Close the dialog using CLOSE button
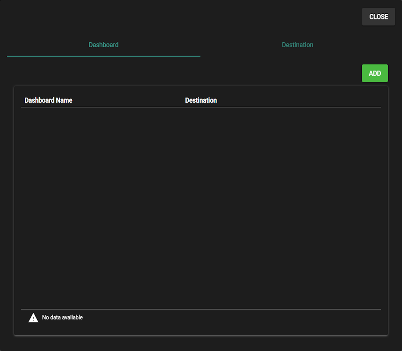402x351 pixels. 378,17
